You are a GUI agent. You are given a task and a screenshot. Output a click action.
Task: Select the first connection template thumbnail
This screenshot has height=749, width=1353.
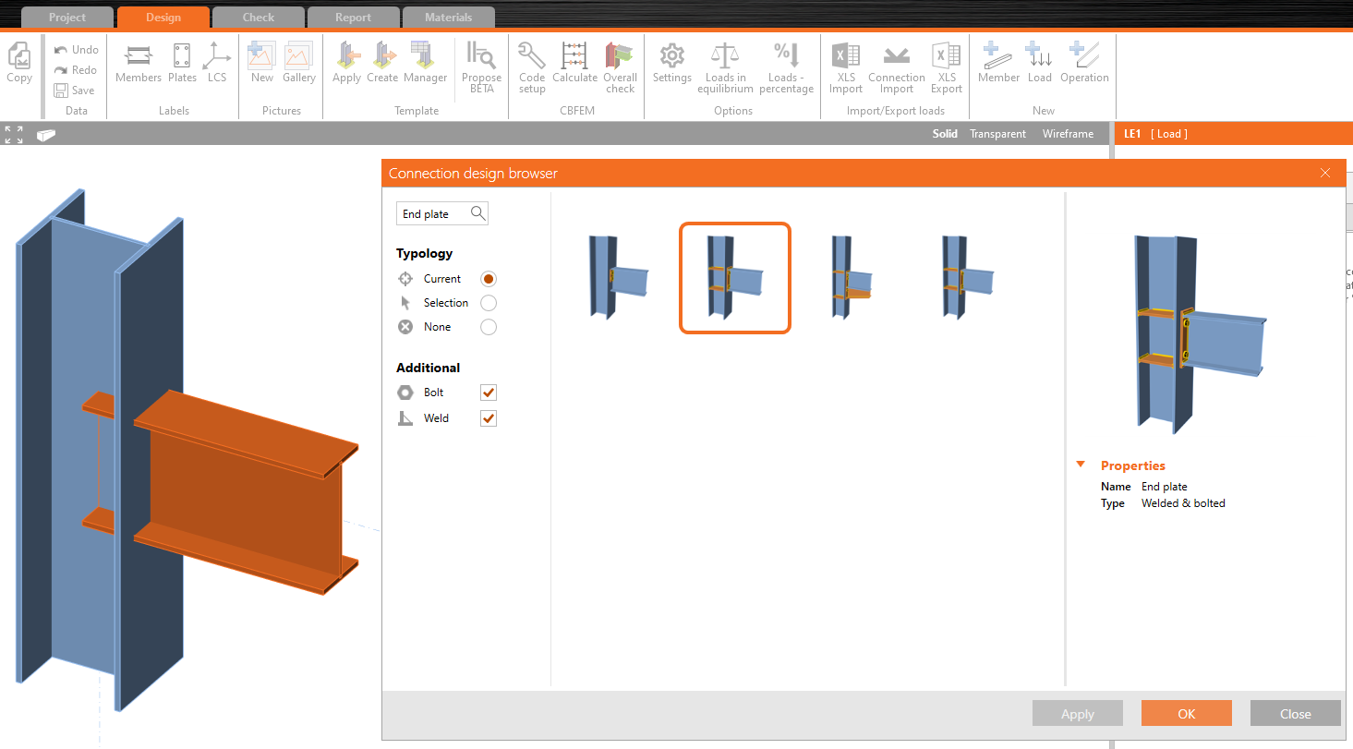(618, 277)
